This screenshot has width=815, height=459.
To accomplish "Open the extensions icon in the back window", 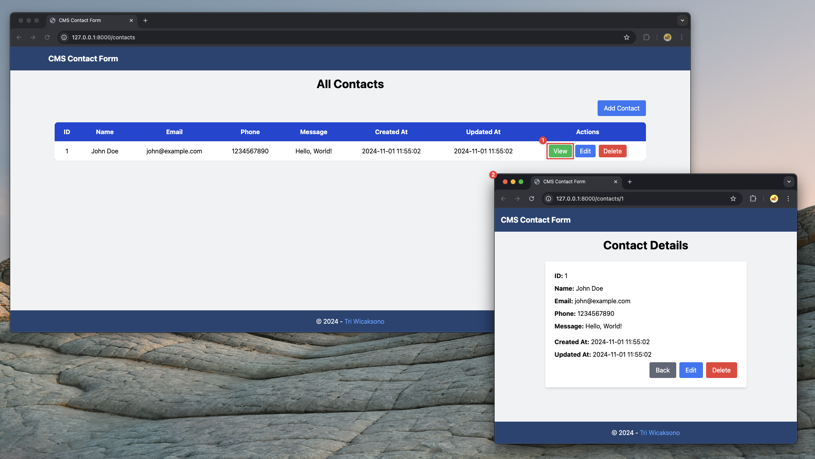I will click(646, 37).
